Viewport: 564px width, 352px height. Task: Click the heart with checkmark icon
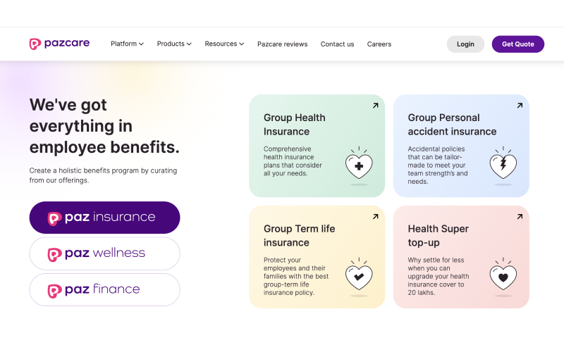pos(359,277)
